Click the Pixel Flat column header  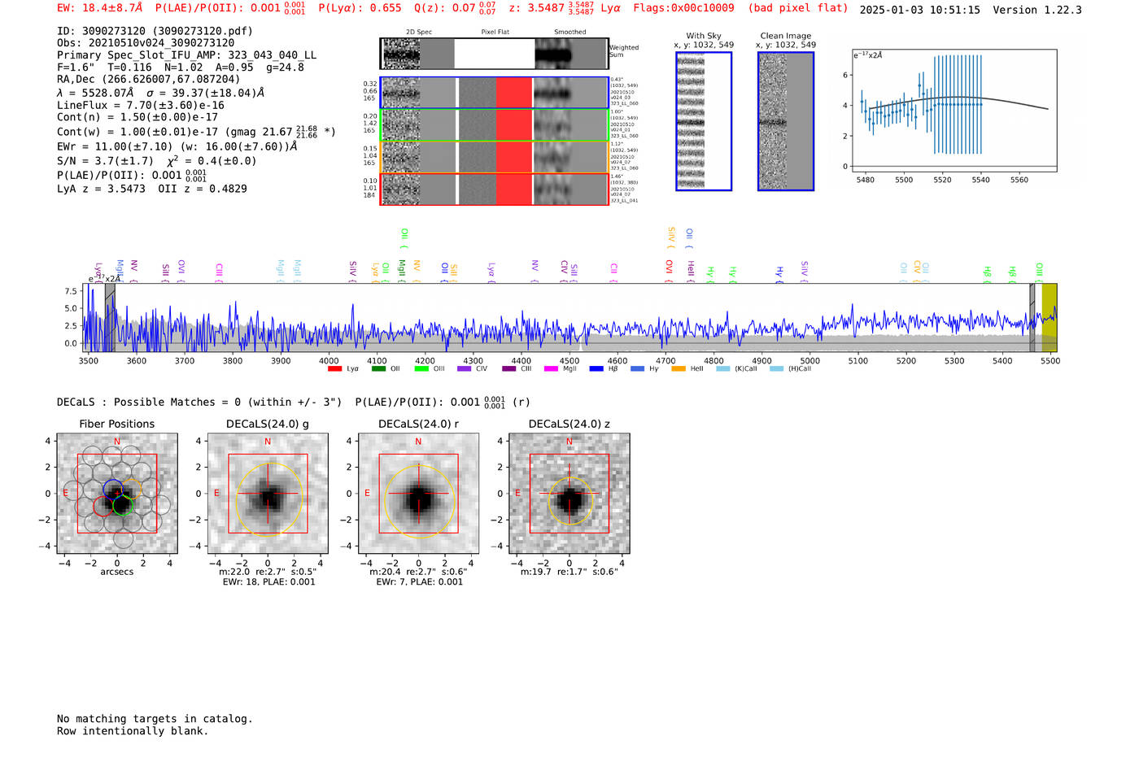(495, 33)
